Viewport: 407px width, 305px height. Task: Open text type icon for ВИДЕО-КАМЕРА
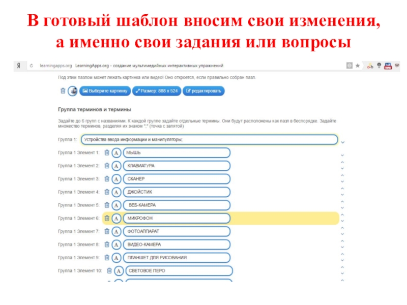point(117,245)
